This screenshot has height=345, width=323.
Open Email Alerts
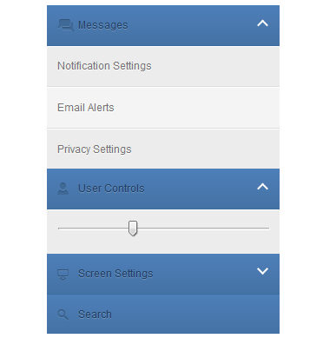163,108
